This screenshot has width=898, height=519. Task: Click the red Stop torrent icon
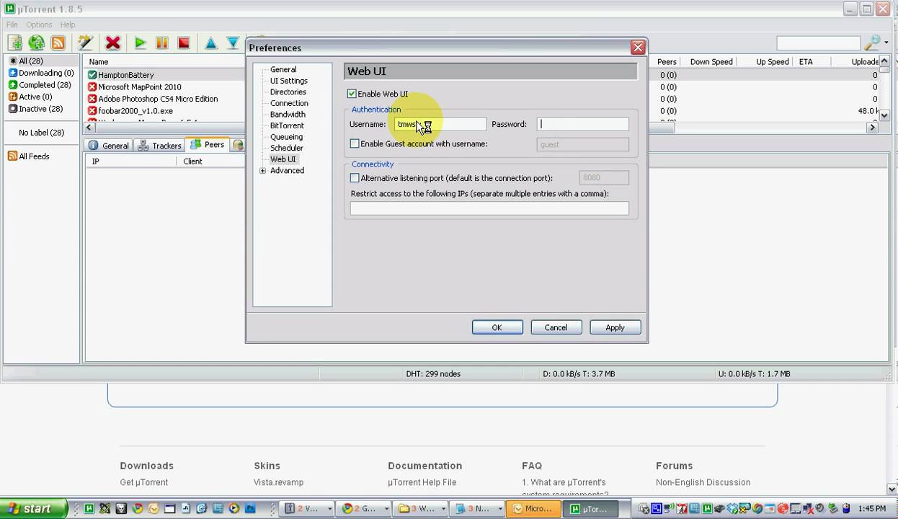183,43
